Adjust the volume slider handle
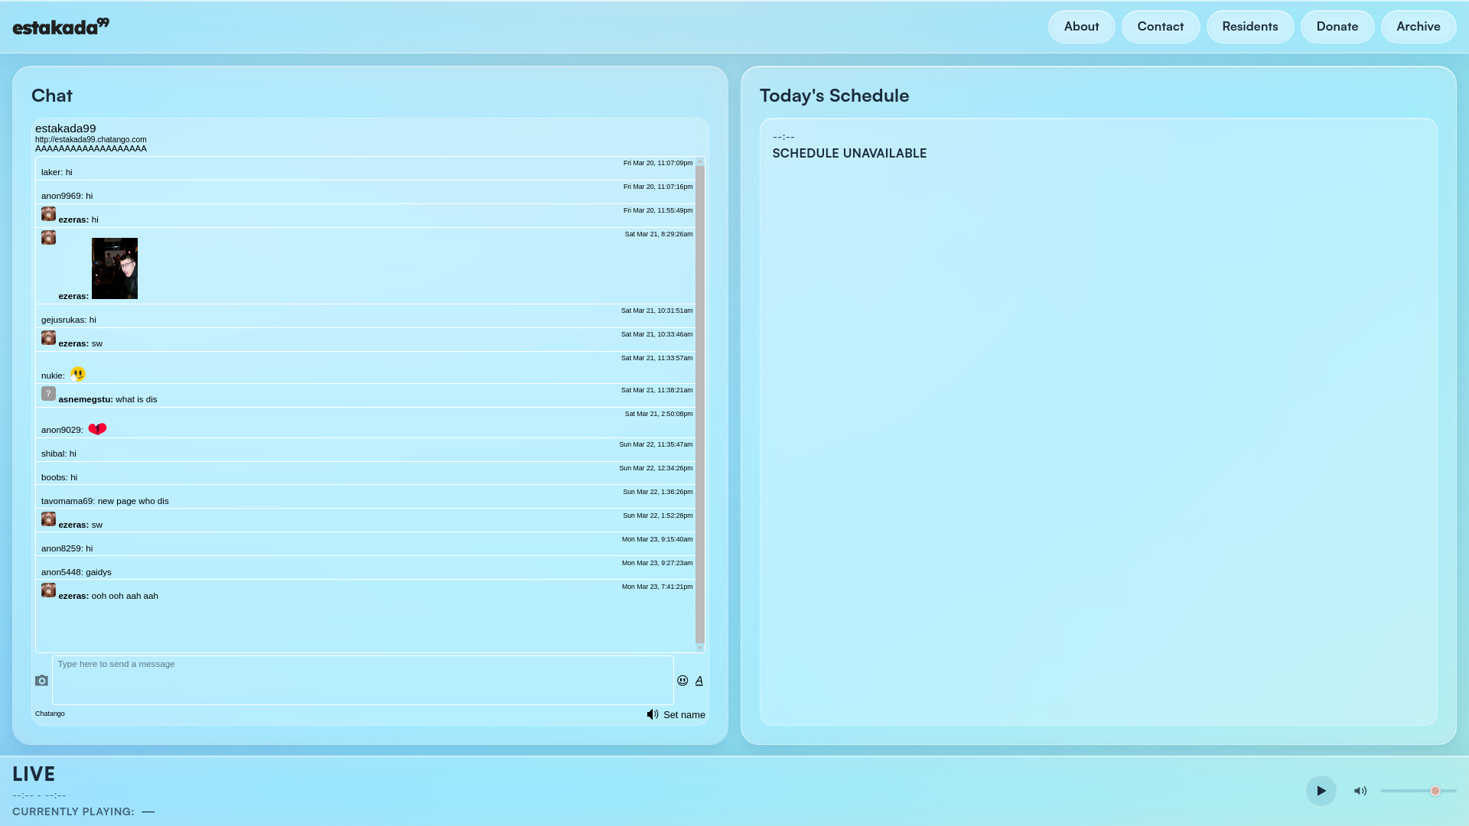The image size is (1469, 826). [1435, 791]
